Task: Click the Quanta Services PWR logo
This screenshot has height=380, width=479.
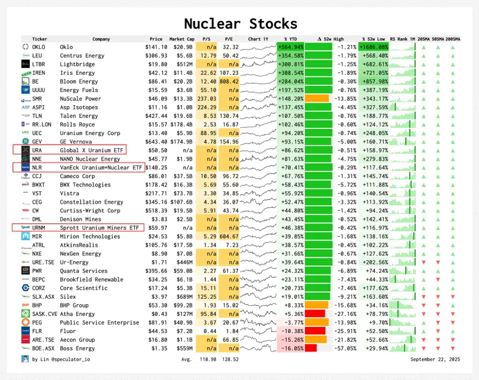Action: point(25,271)
